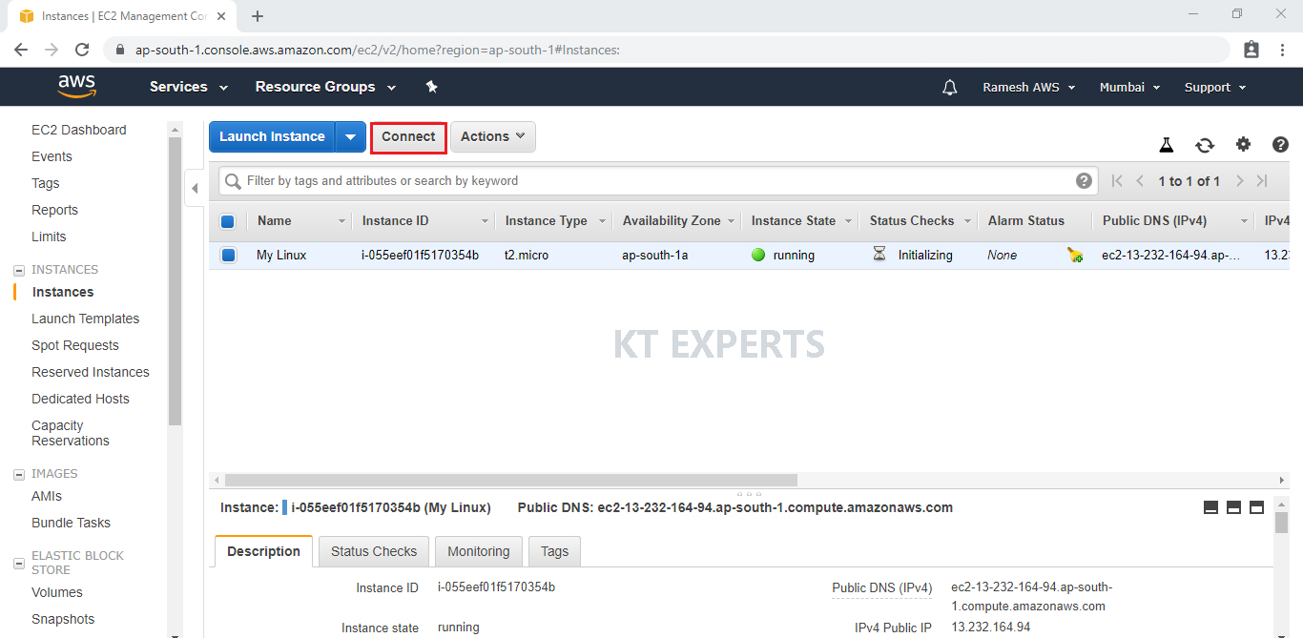Open Spot Requests in sidebar
The height and width of the screenshot is (638, 1303).
[75, 345]
